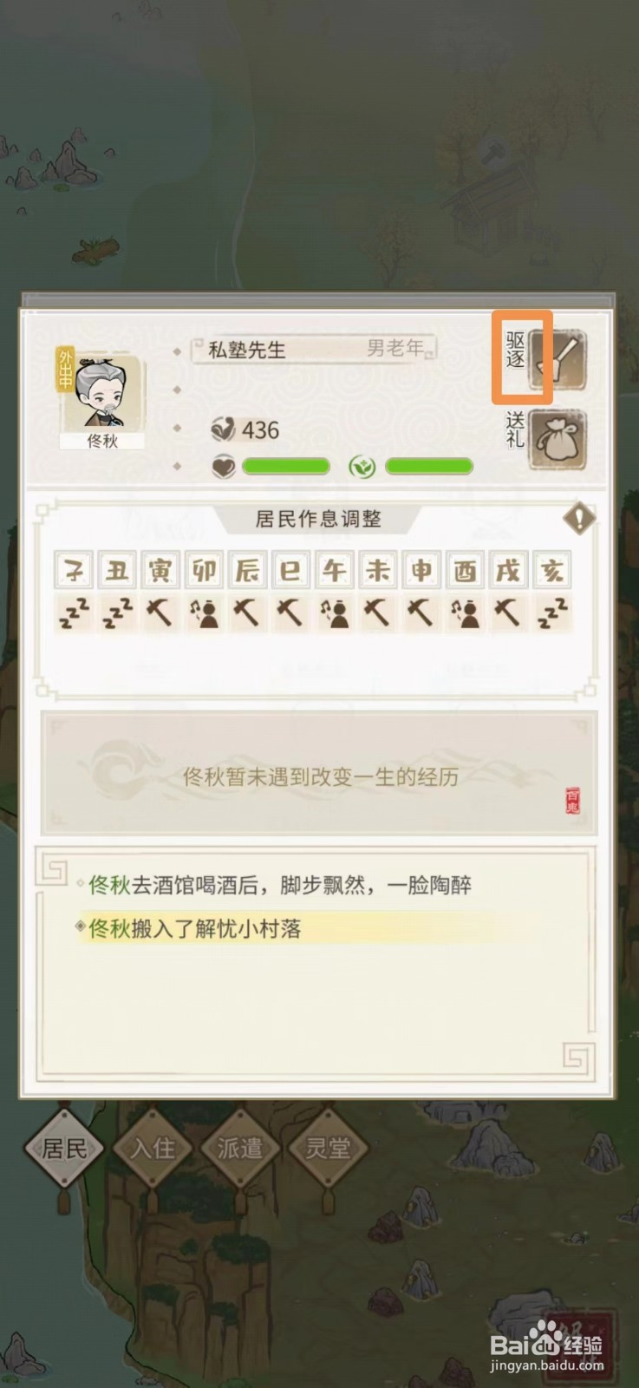Open the 灵堂 tab
The width and height of the screenshot is (639, 1388).
[x=328, y=1149]
